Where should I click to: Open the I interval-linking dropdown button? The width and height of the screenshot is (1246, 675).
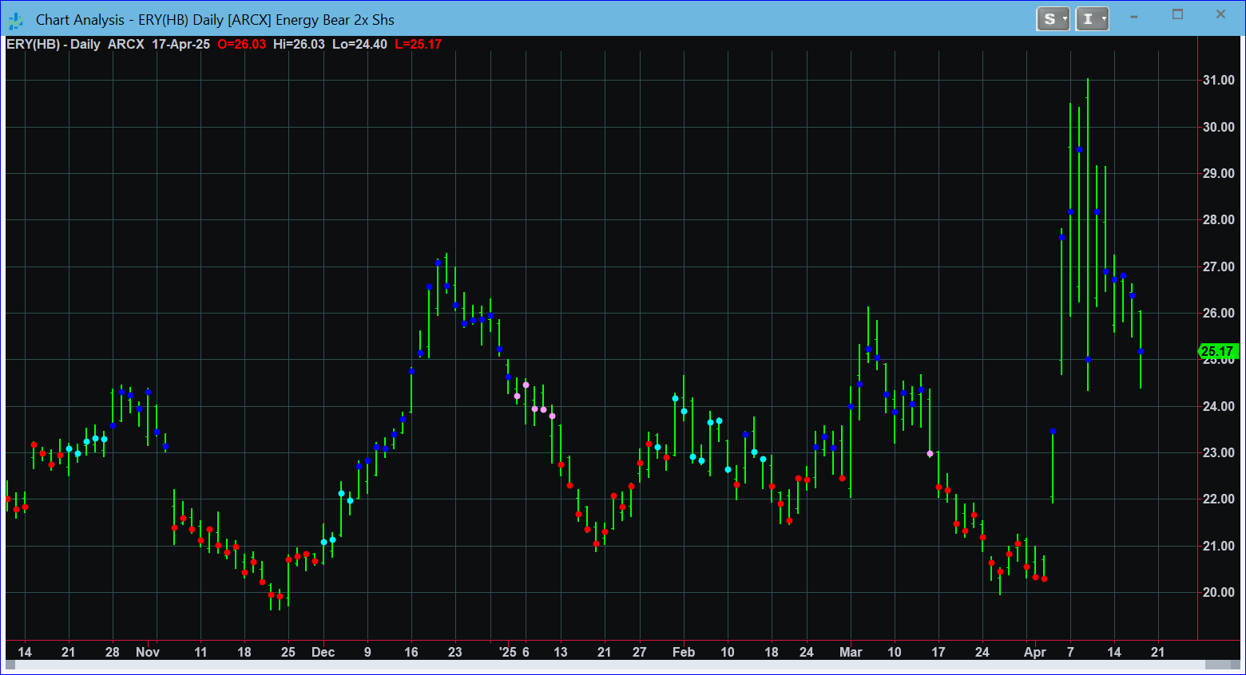1092,19
